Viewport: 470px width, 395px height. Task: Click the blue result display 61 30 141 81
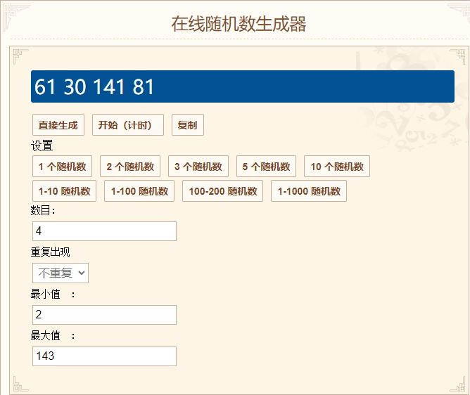(x=243, y=86)
